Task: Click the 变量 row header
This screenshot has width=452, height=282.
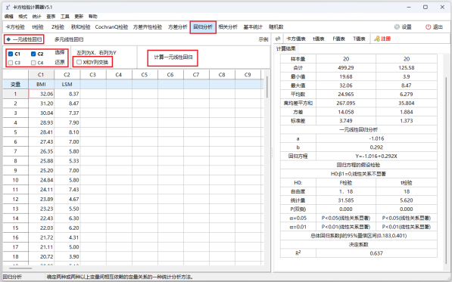Action: click(x=16, y=85)
